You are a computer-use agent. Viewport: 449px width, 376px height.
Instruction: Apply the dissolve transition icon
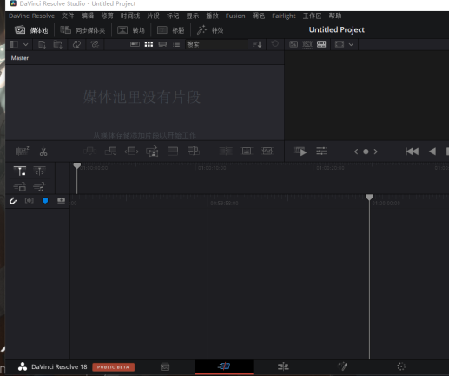[247, 151]
